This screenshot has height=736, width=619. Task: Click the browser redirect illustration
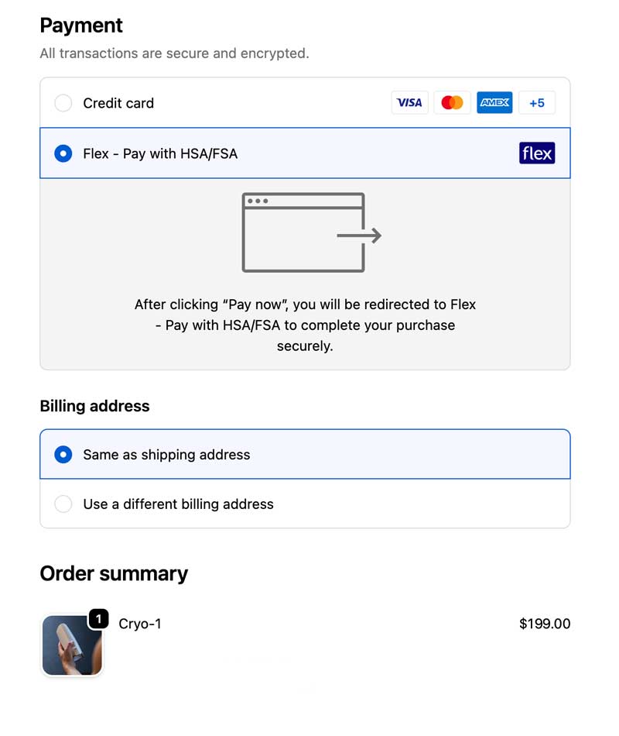[x=304, y=232]
